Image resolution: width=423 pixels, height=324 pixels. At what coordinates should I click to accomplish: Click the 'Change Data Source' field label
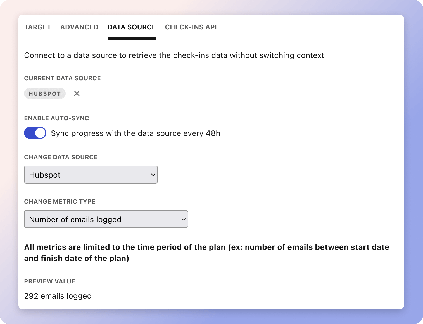coord(61,157)
